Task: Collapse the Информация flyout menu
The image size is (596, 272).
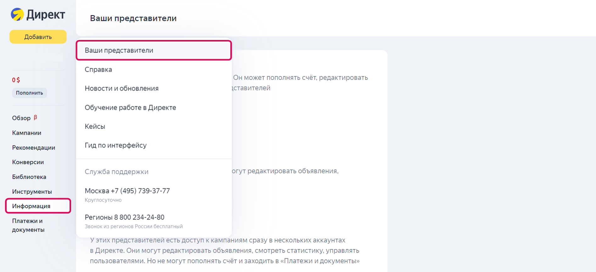Action: pyautogui.click(x=31, y=206)
